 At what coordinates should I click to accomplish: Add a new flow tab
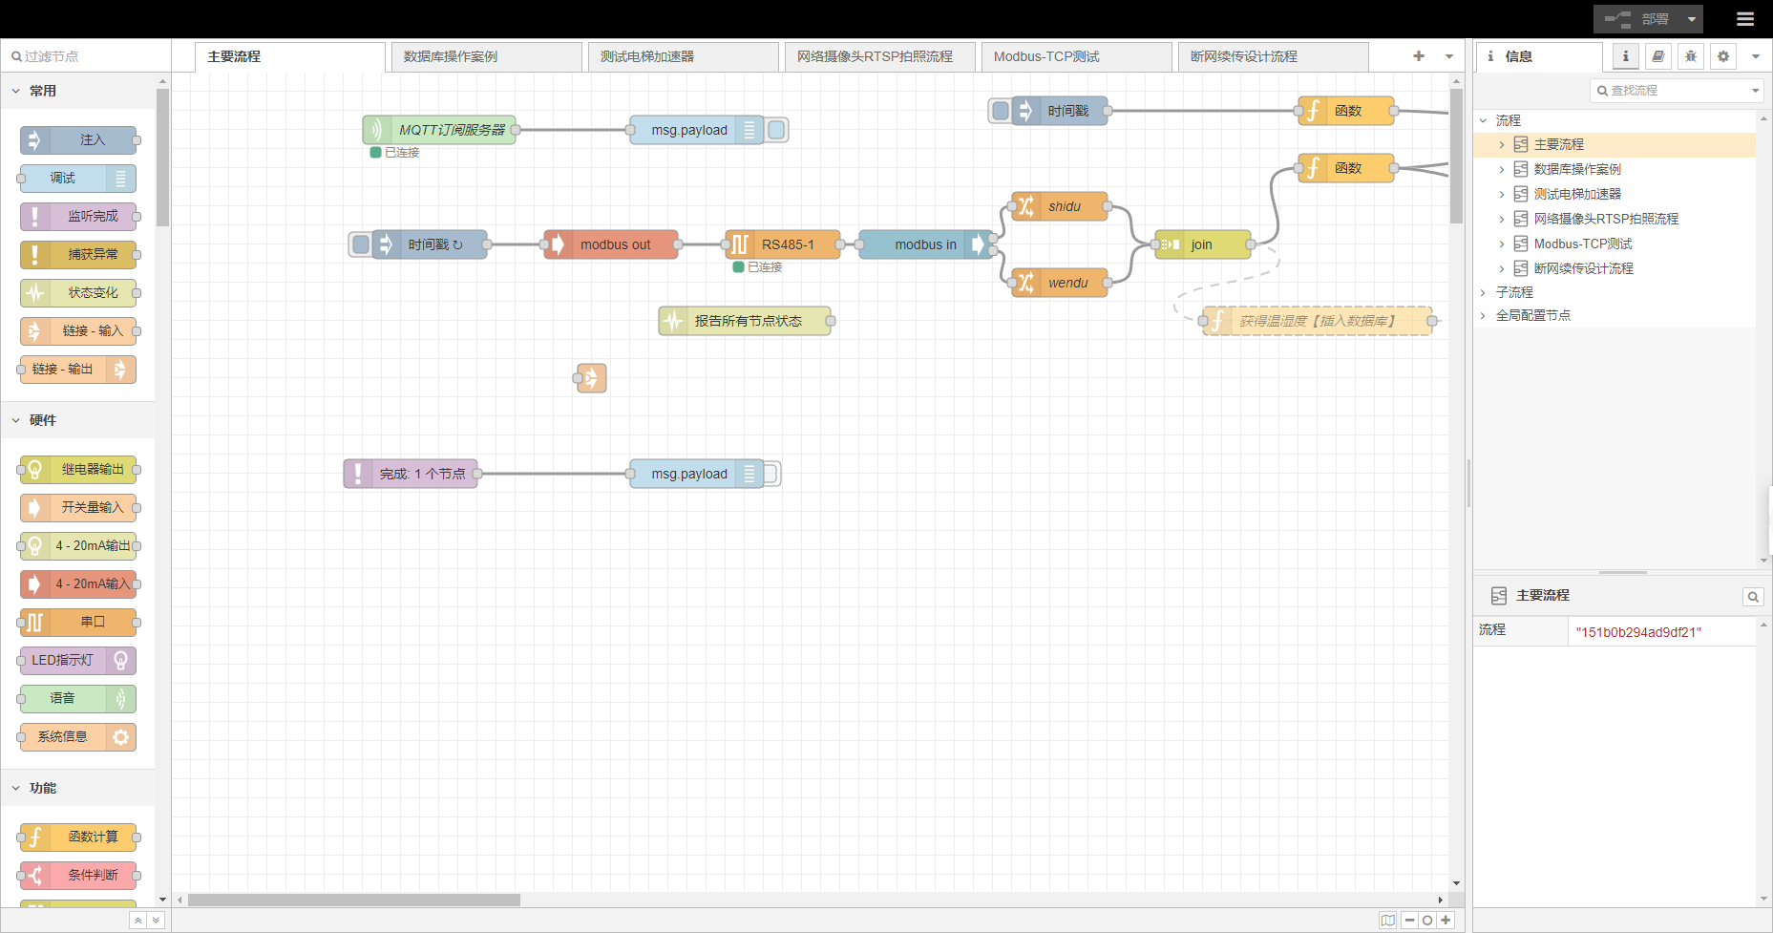click(1419, 56)
